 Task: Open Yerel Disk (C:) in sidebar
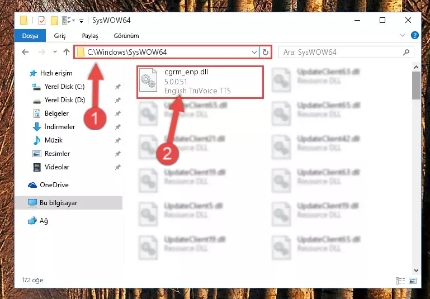64,87
